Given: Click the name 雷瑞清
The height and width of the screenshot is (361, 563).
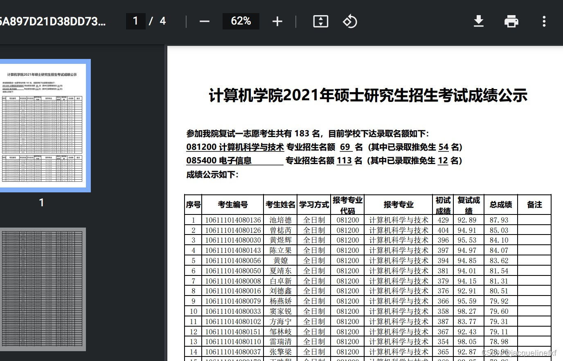Looking at the screenshot, I should click(281, 342).
